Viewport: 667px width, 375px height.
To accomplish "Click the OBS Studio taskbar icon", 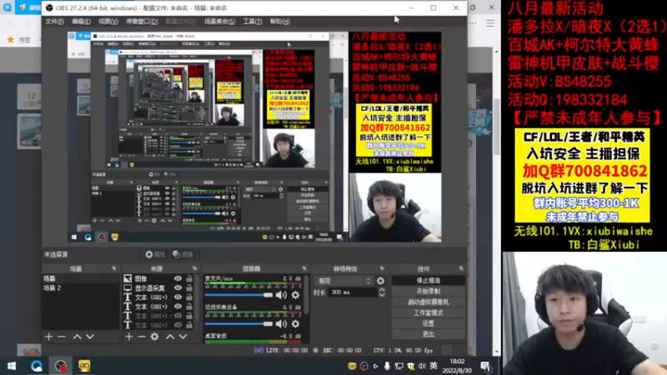I will click(60, 366).
